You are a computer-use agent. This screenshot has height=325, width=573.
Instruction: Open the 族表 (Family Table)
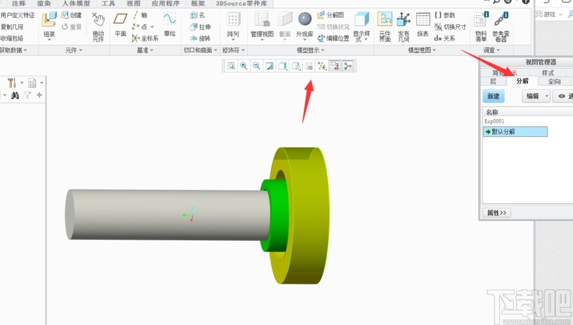423,24
